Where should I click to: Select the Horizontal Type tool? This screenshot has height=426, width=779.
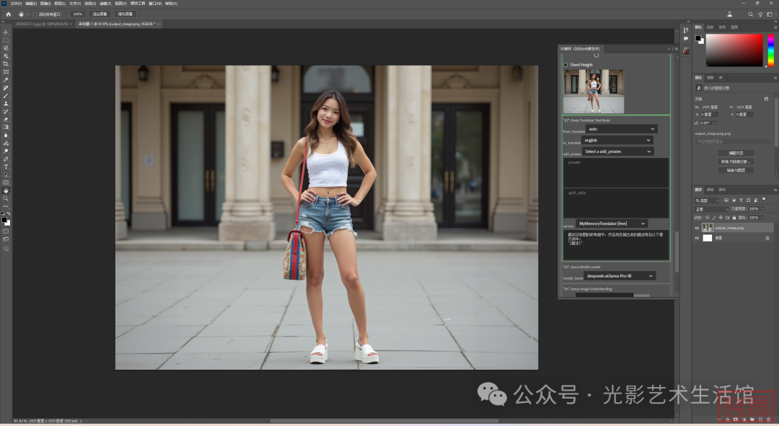click(6, 167)
